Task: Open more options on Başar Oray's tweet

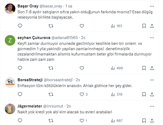Action: pos(152,6)
